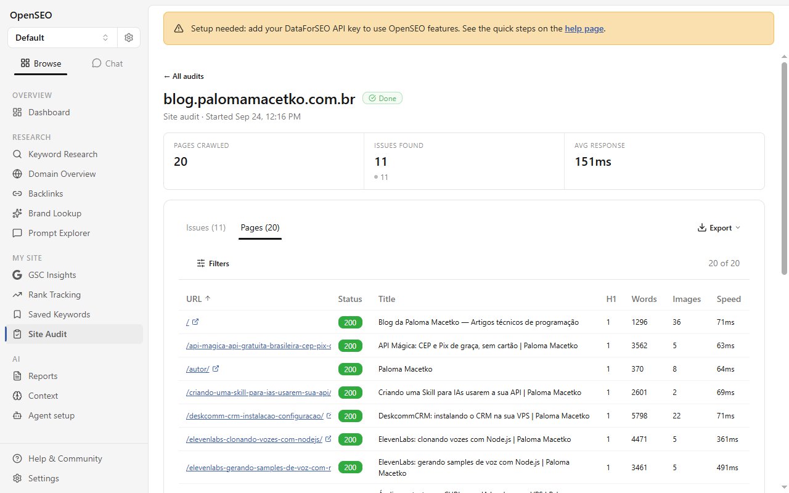Click the 491ms speed cell
The width and height of the screenshot is (789, 493).
pos(727,468)
